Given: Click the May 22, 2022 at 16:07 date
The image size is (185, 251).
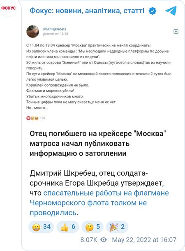Looking at the screenshot, I should [144, 240].
